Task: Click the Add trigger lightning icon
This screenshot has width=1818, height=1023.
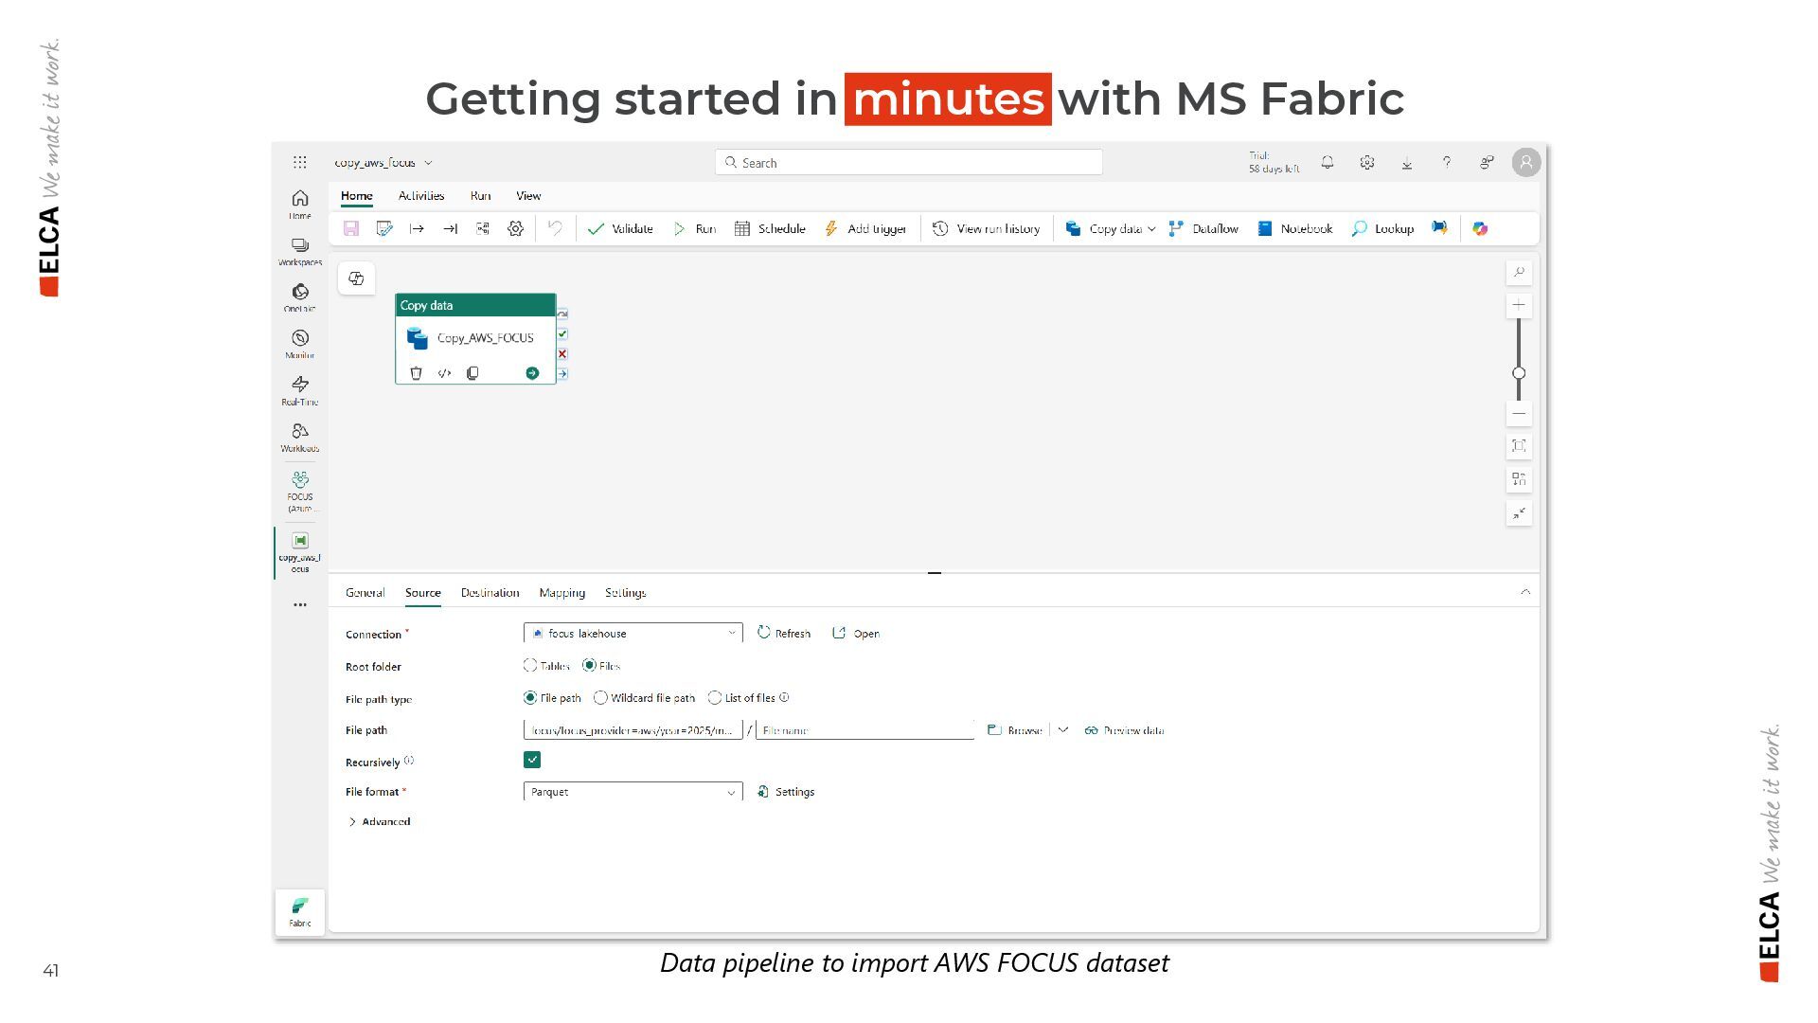Action: tap(831, 229)
